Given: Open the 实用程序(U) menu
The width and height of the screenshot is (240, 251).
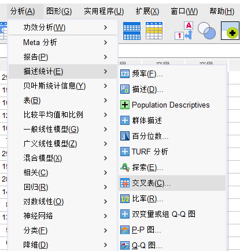Looking at the screenshot, I should tap(104, 12).
